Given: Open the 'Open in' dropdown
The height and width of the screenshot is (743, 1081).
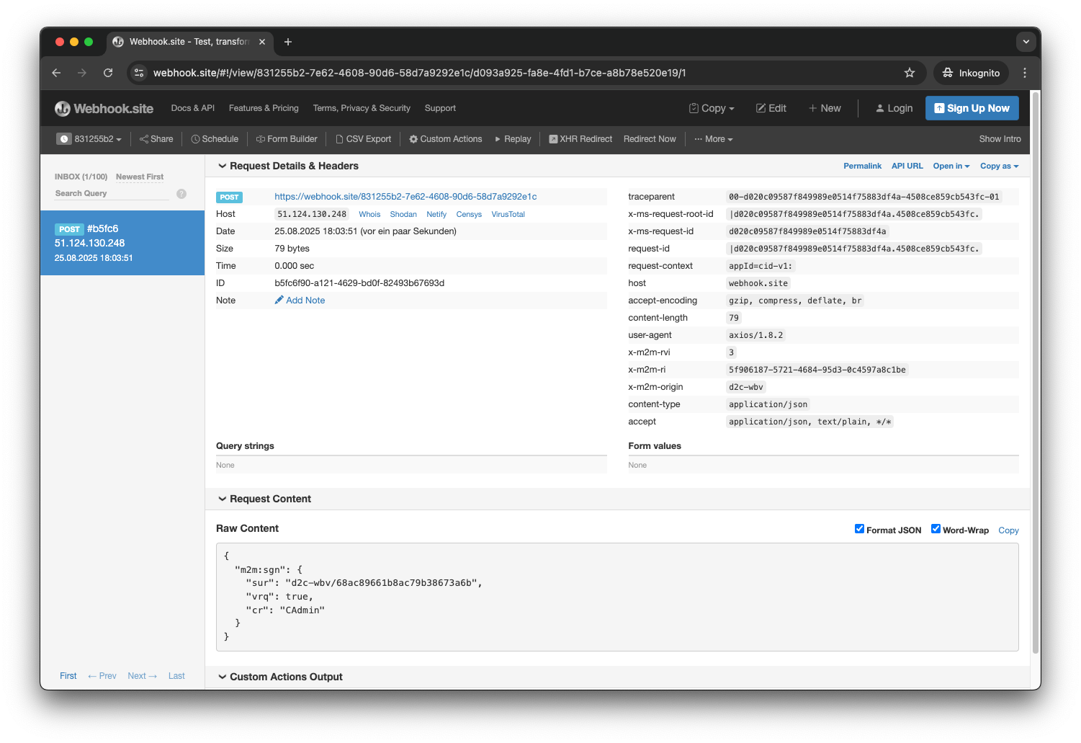Looking at the screenshot, I should point(951,166).
